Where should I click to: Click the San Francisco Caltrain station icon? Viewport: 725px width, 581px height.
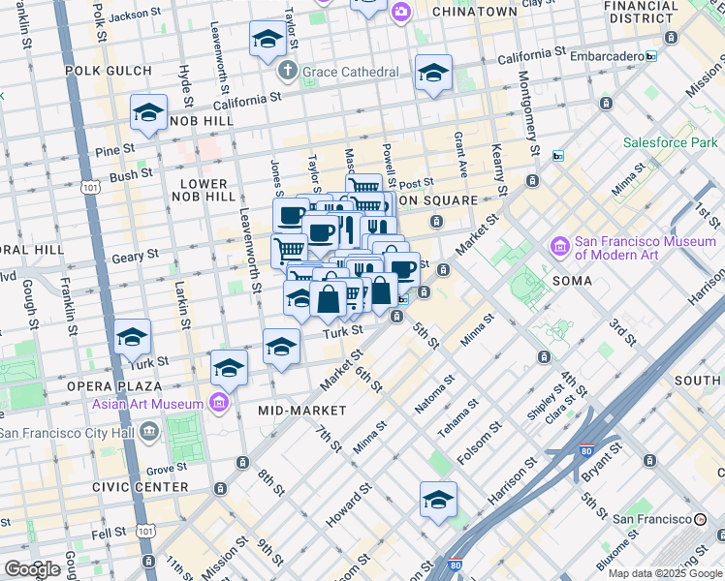pos(700,519)
